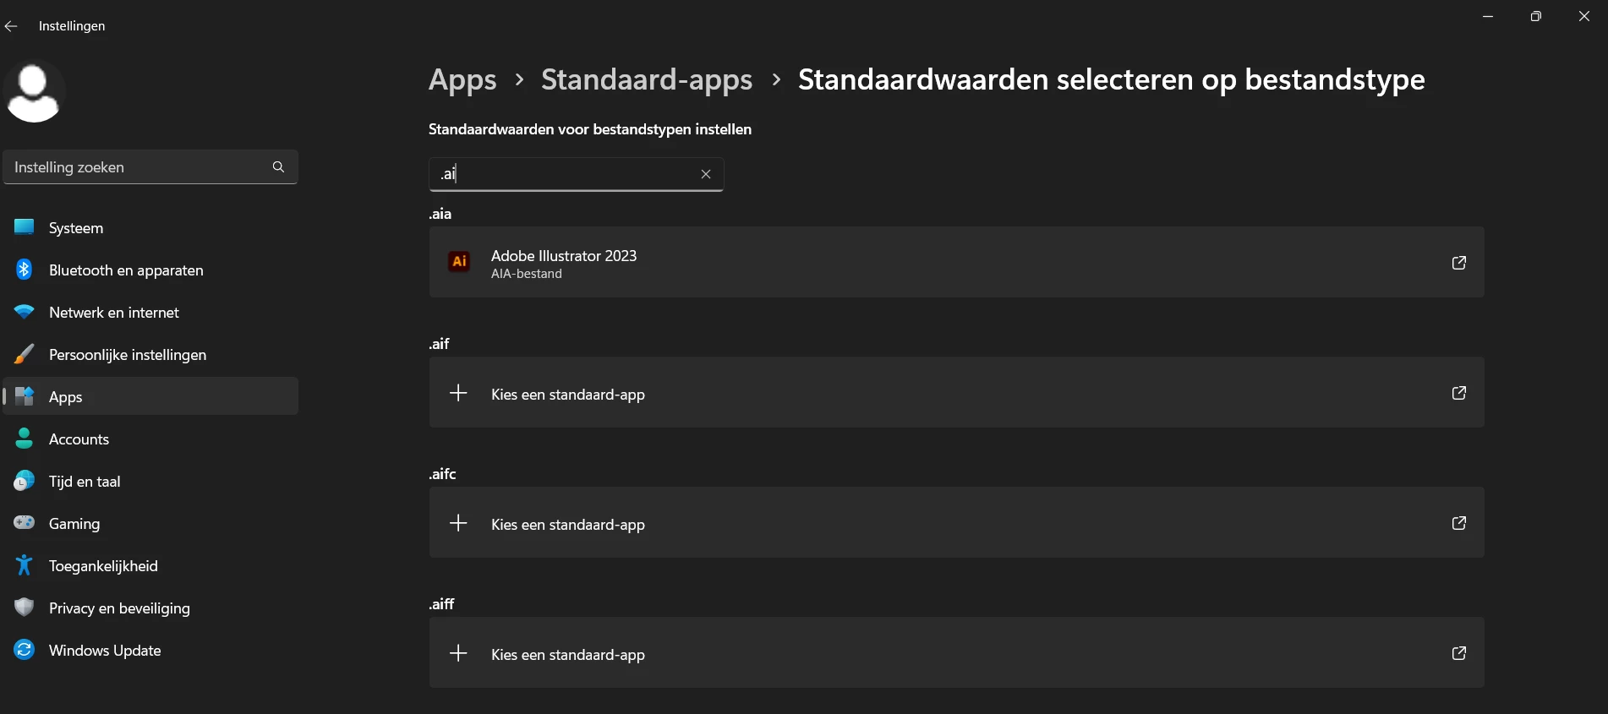Screen dimensions: 1608x714
Task: Click the Bluetooth icon in sidebar
Action: click(x=25, y=270)
